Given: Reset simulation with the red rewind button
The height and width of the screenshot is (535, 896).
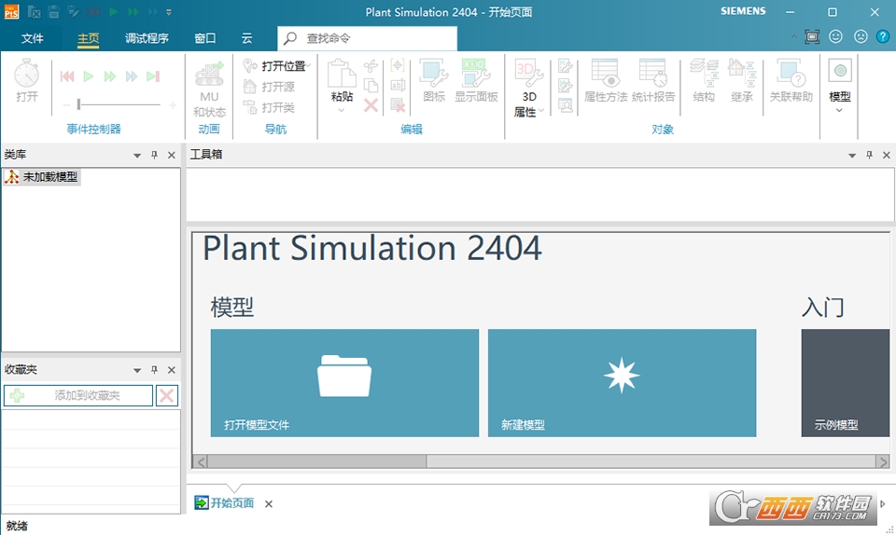Looking at the screenshot, I should pyautogui.click(x=67, y=76).
